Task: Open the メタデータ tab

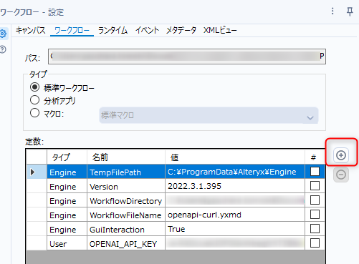Action: pyautogui.click(x=181, y=31)
